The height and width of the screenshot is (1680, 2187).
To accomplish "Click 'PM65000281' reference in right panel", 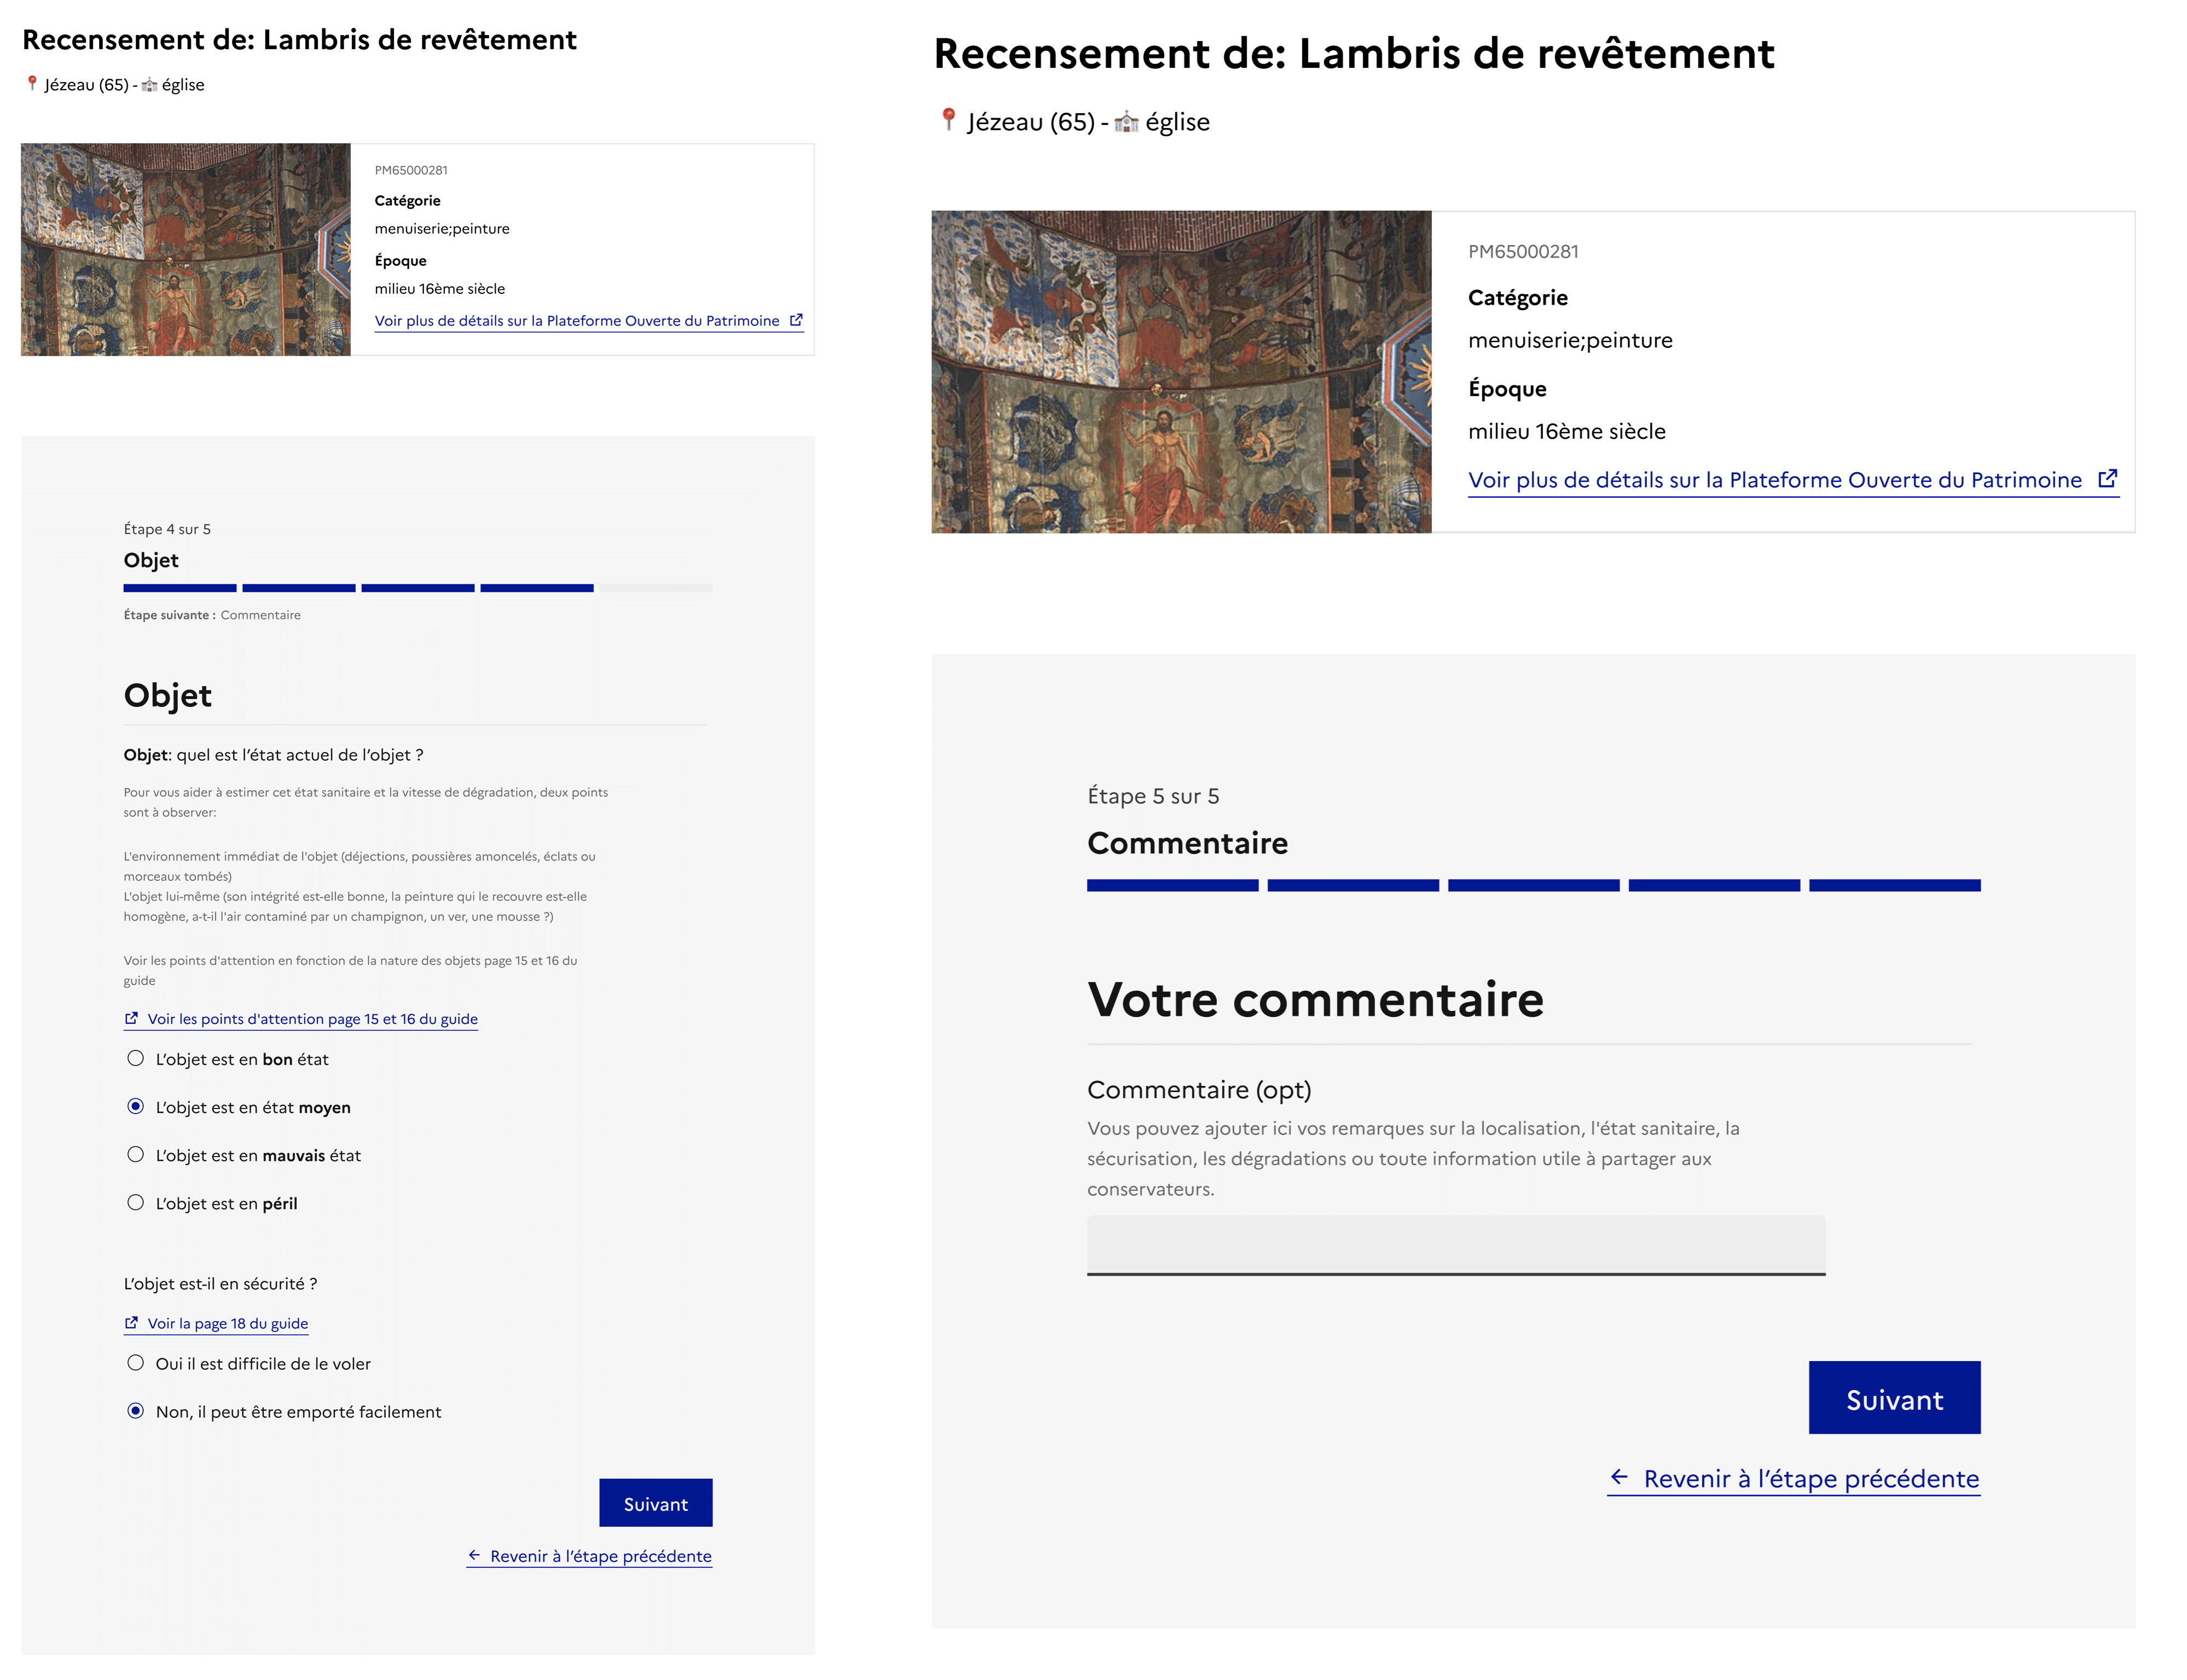I will tap(1523, 251).
